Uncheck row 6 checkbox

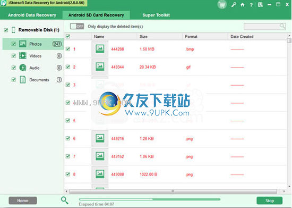click(68, 138)
